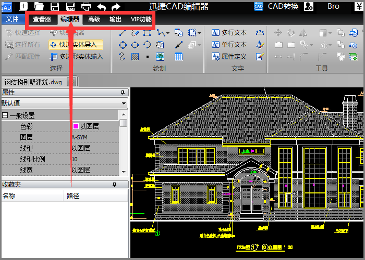Select the Hatch fill tool
This screenshot has width=365, height=260.
click(x=135, y=57)
